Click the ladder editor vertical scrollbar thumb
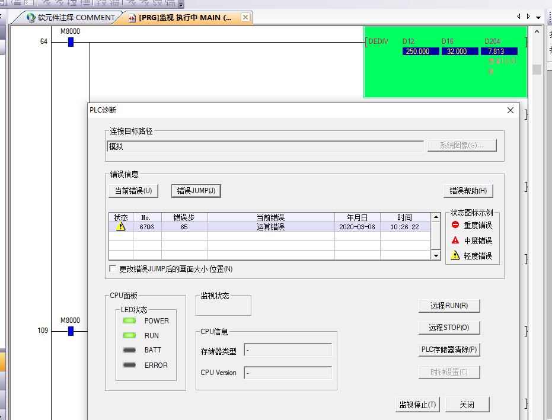This screenshot has height=420, width=552. point(537,69)
